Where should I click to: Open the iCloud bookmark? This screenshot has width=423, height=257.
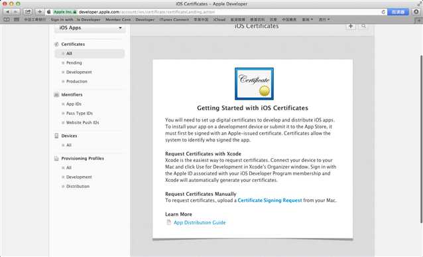(219, 19)
